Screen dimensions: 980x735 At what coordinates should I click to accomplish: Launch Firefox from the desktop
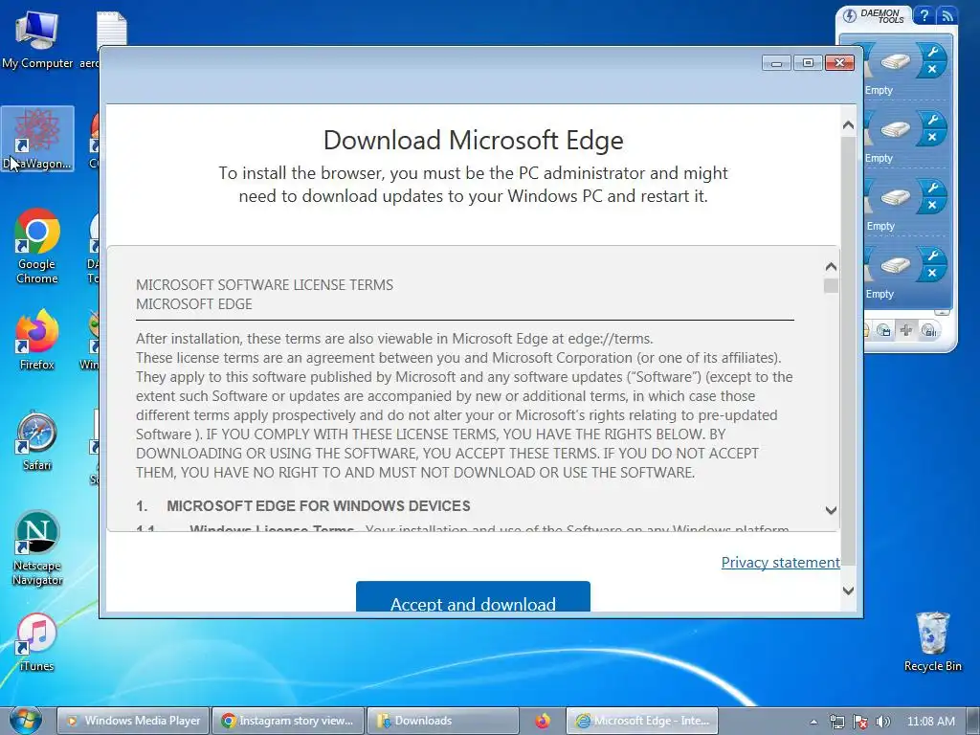coord(37,340)
